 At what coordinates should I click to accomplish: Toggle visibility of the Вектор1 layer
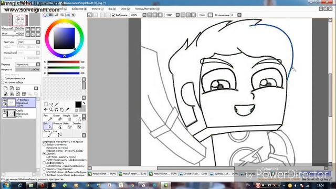point(5,100)
